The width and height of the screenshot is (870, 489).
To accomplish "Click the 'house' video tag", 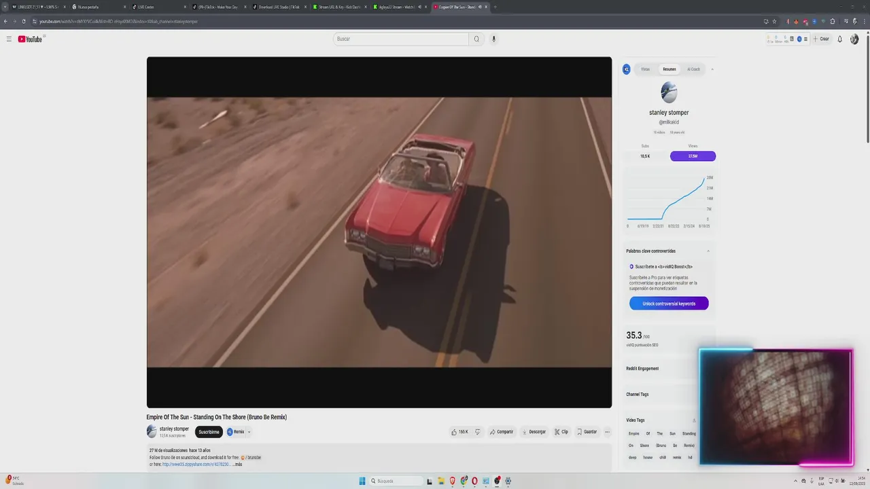I will tap(648, 458).
